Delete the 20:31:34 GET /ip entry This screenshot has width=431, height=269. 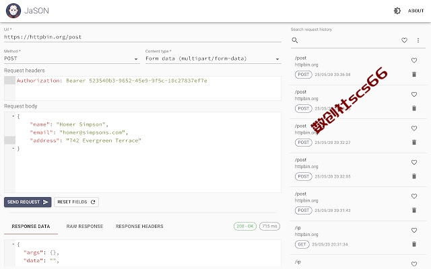pos(414,244)
